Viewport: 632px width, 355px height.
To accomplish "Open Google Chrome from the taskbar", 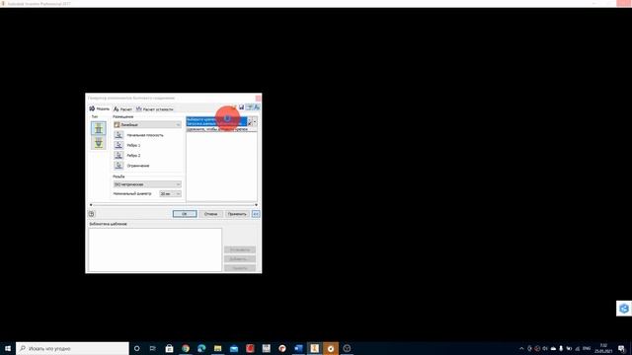I will point(186,348).
